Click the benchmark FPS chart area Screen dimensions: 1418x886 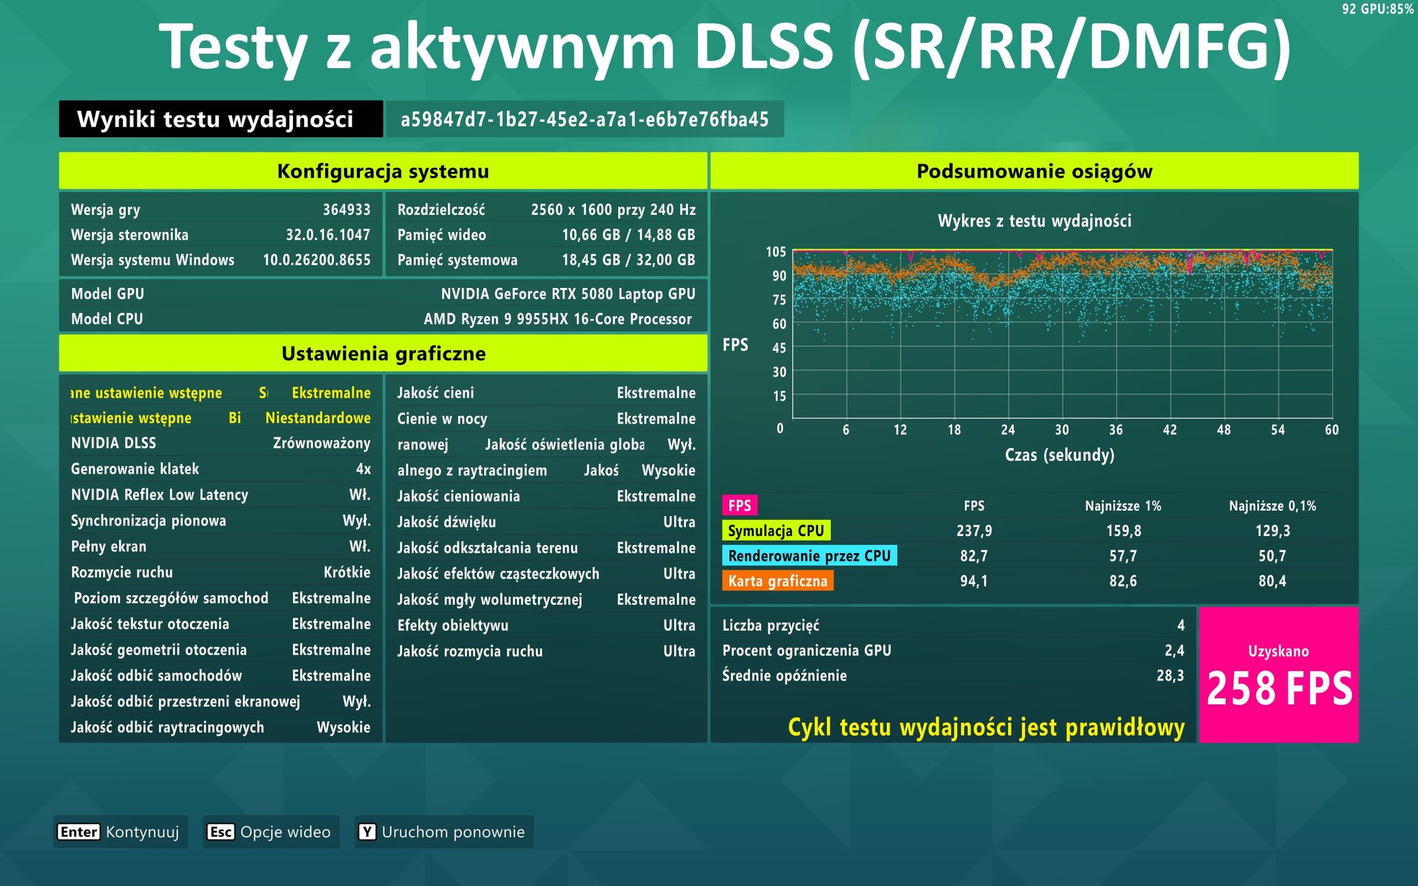(1062, 334)
